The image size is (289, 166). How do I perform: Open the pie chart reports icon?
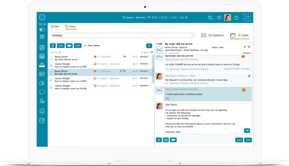point(42,83)
